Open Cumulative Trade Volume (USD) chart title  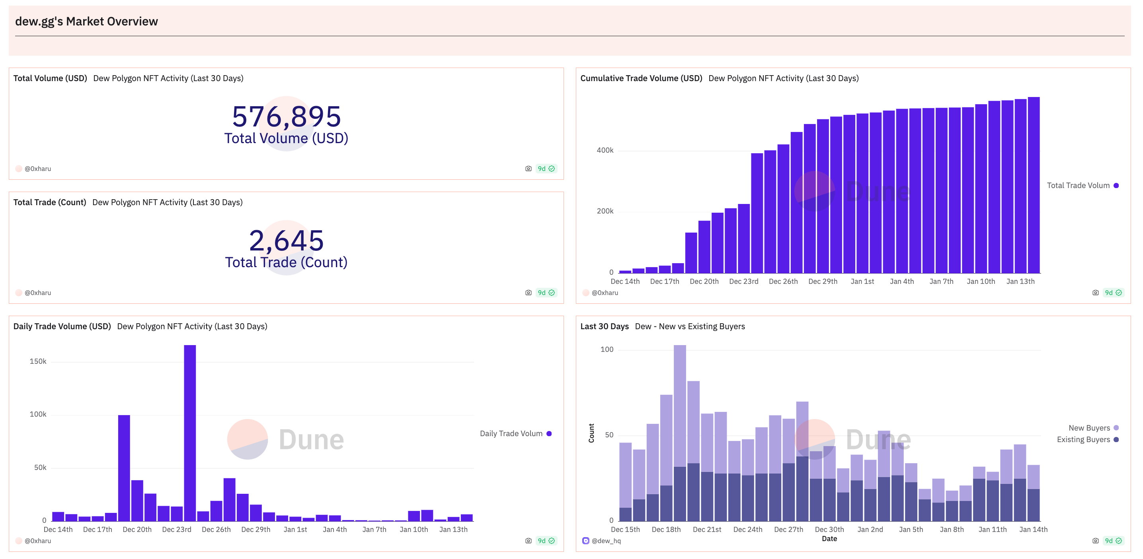641,78
